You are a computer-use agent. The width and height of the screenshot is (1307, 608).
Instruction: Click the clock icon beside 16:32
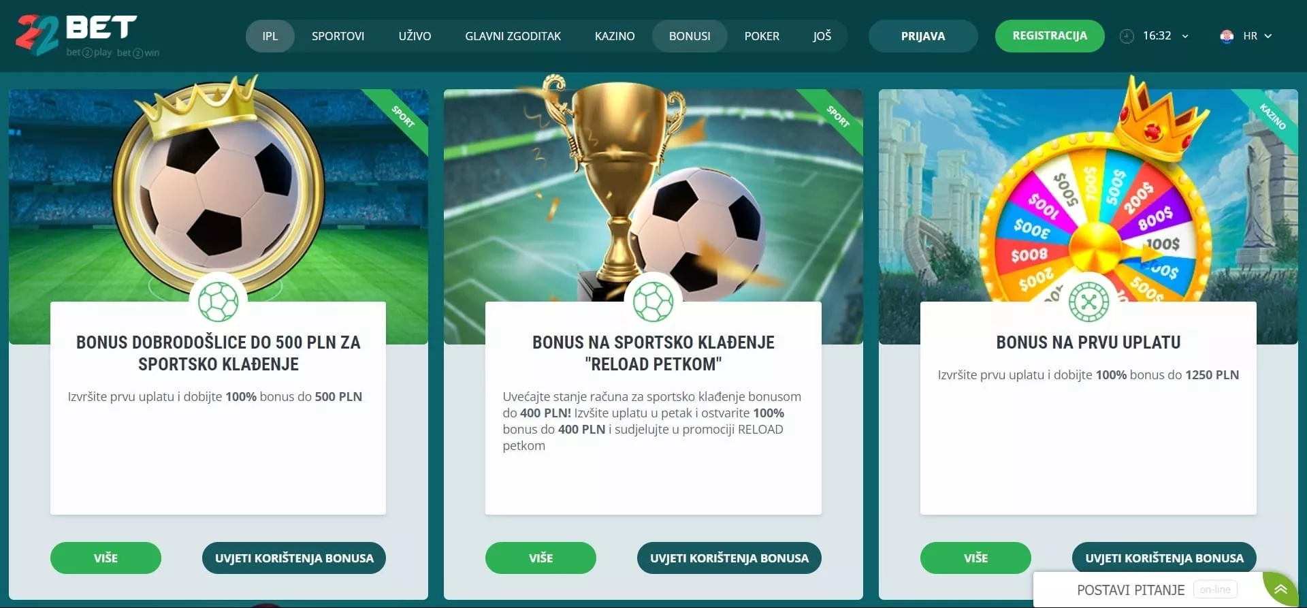pyautogui.click(x=1127, y=36)
